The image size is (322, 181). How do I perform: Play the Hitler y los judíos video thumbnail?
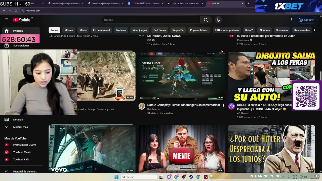coord(272,149)
